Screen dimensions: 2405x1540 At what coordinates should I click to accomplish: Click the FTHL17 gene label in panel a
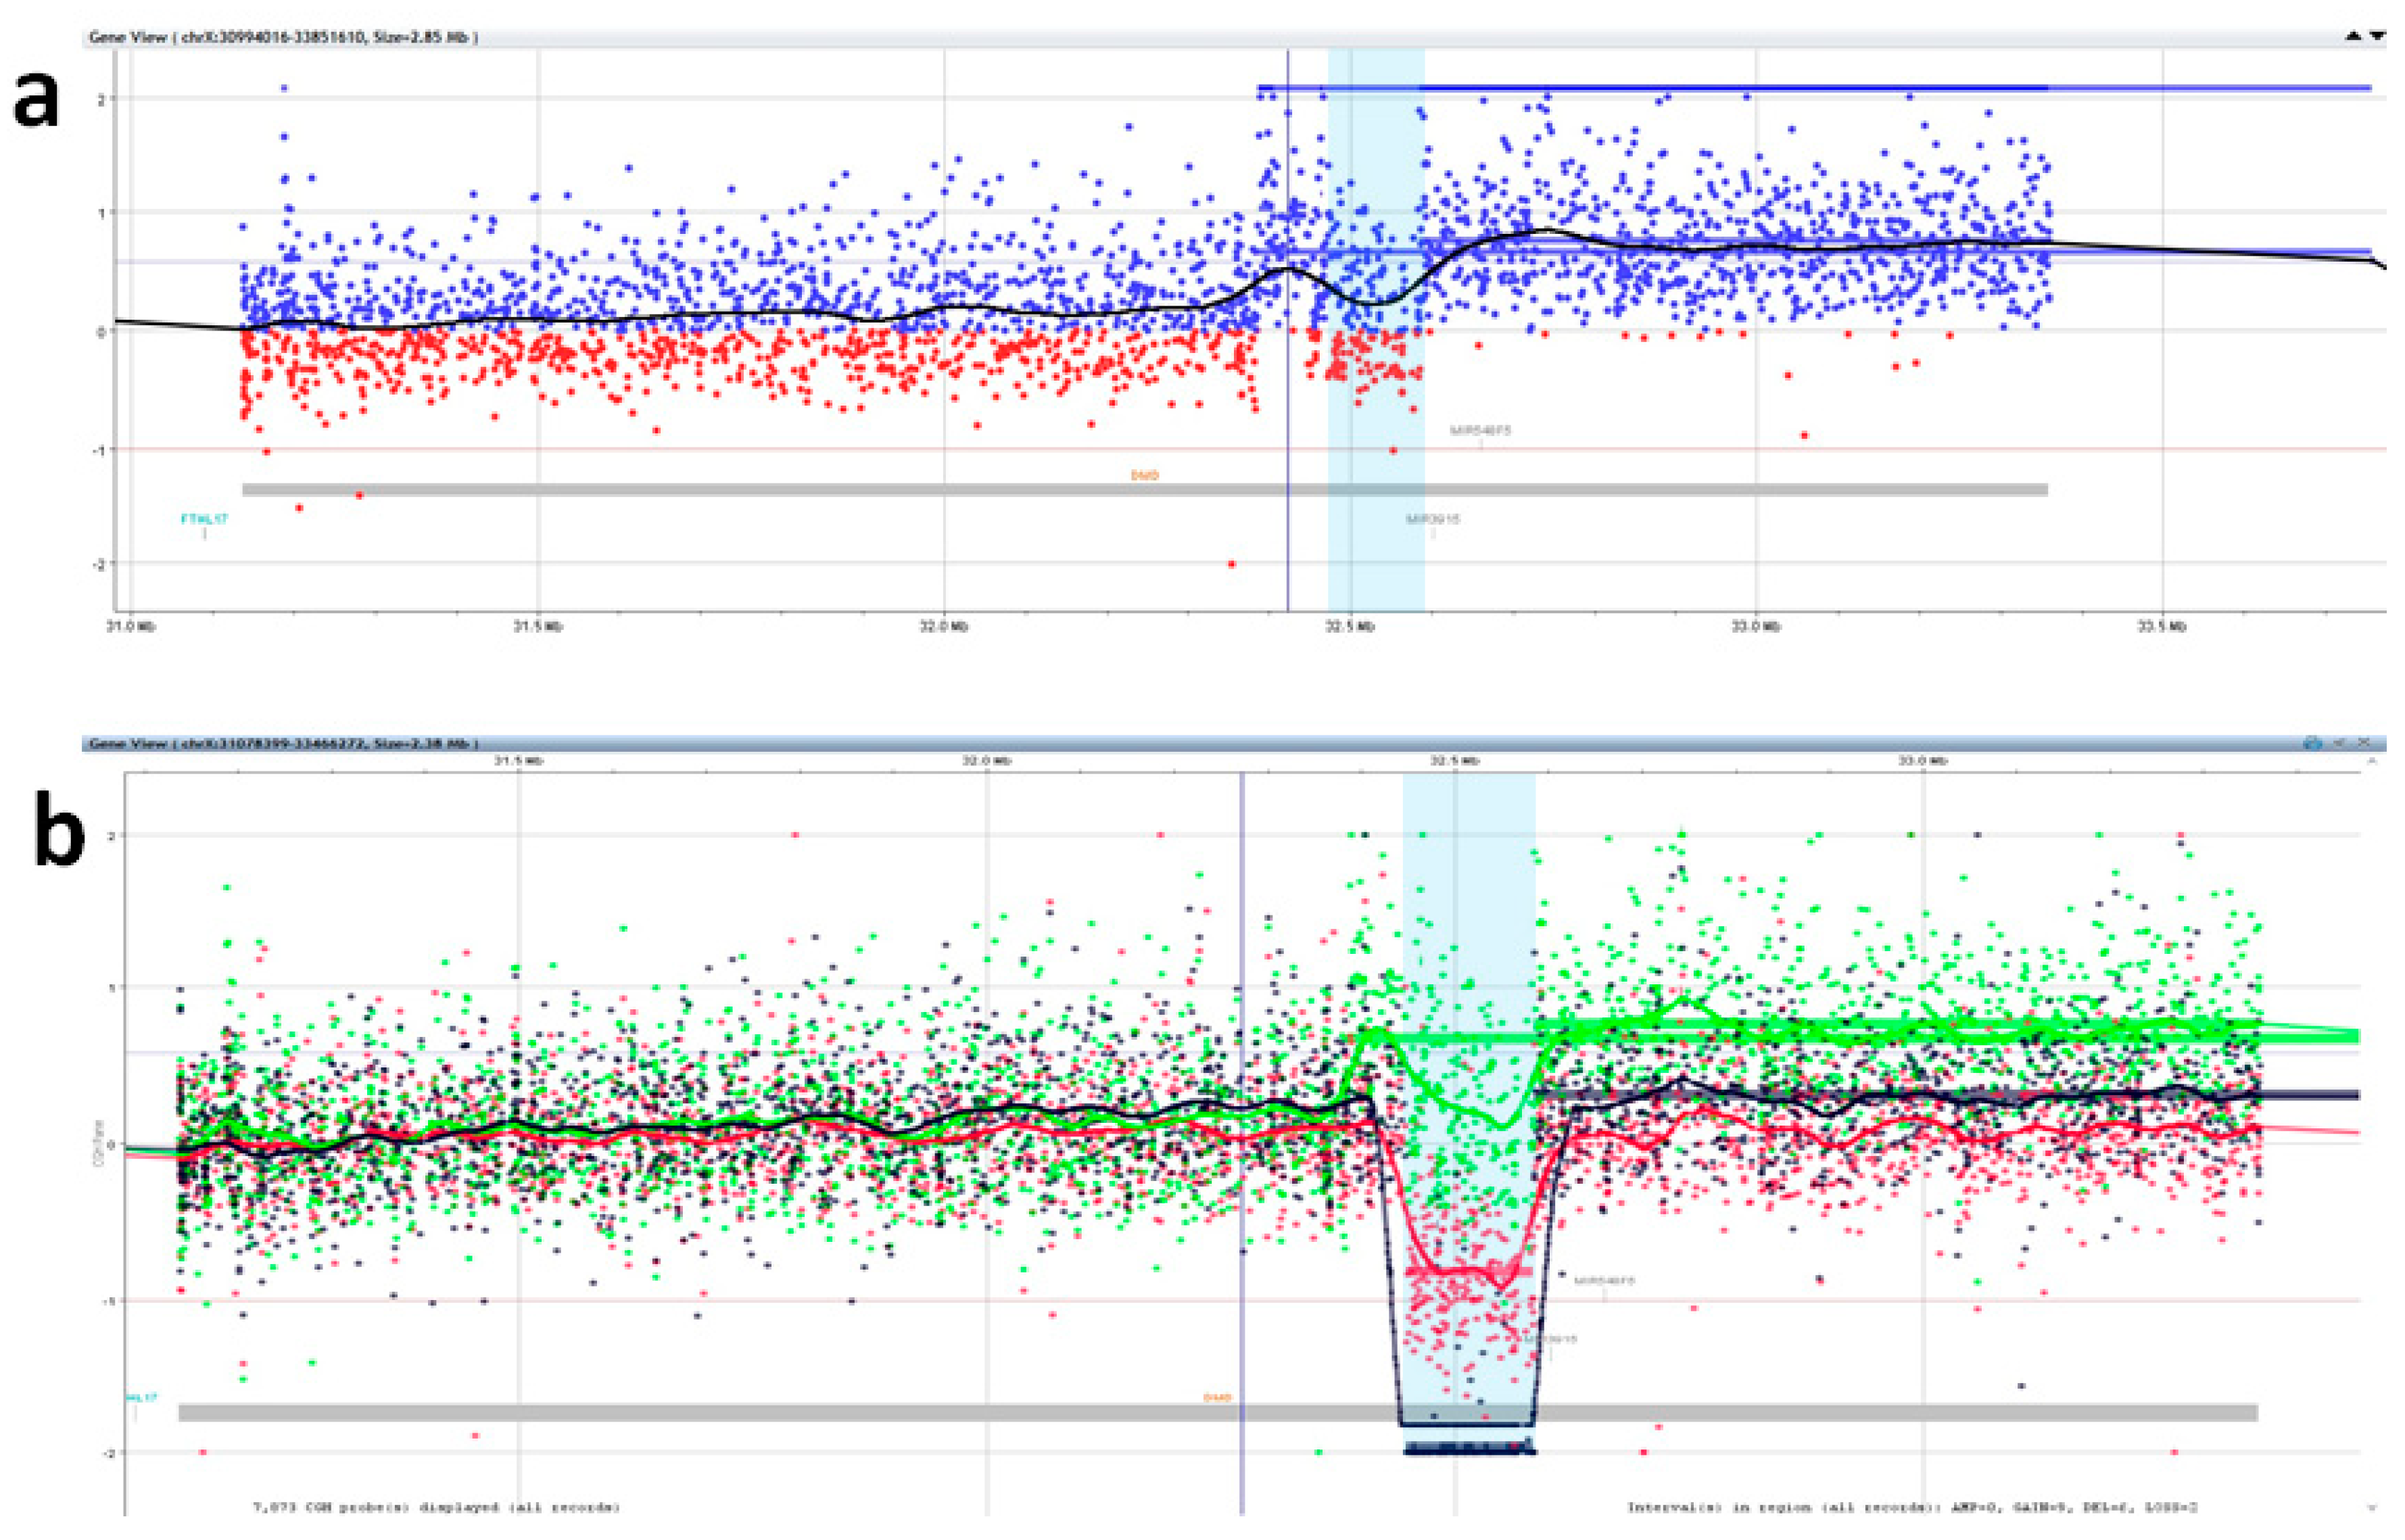204,519
